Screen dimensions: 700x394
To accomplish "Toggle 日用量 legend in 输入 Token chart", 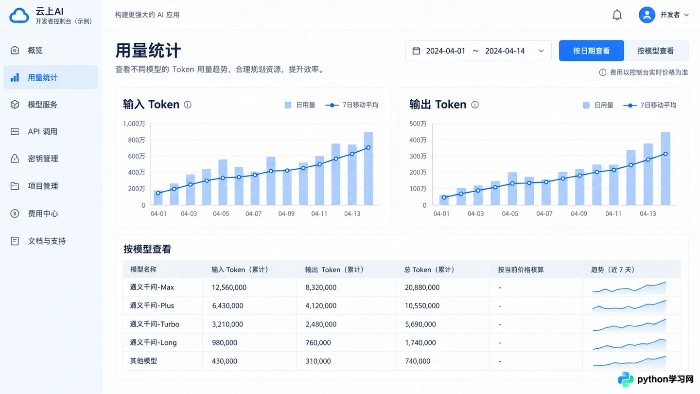I will 300,105.
